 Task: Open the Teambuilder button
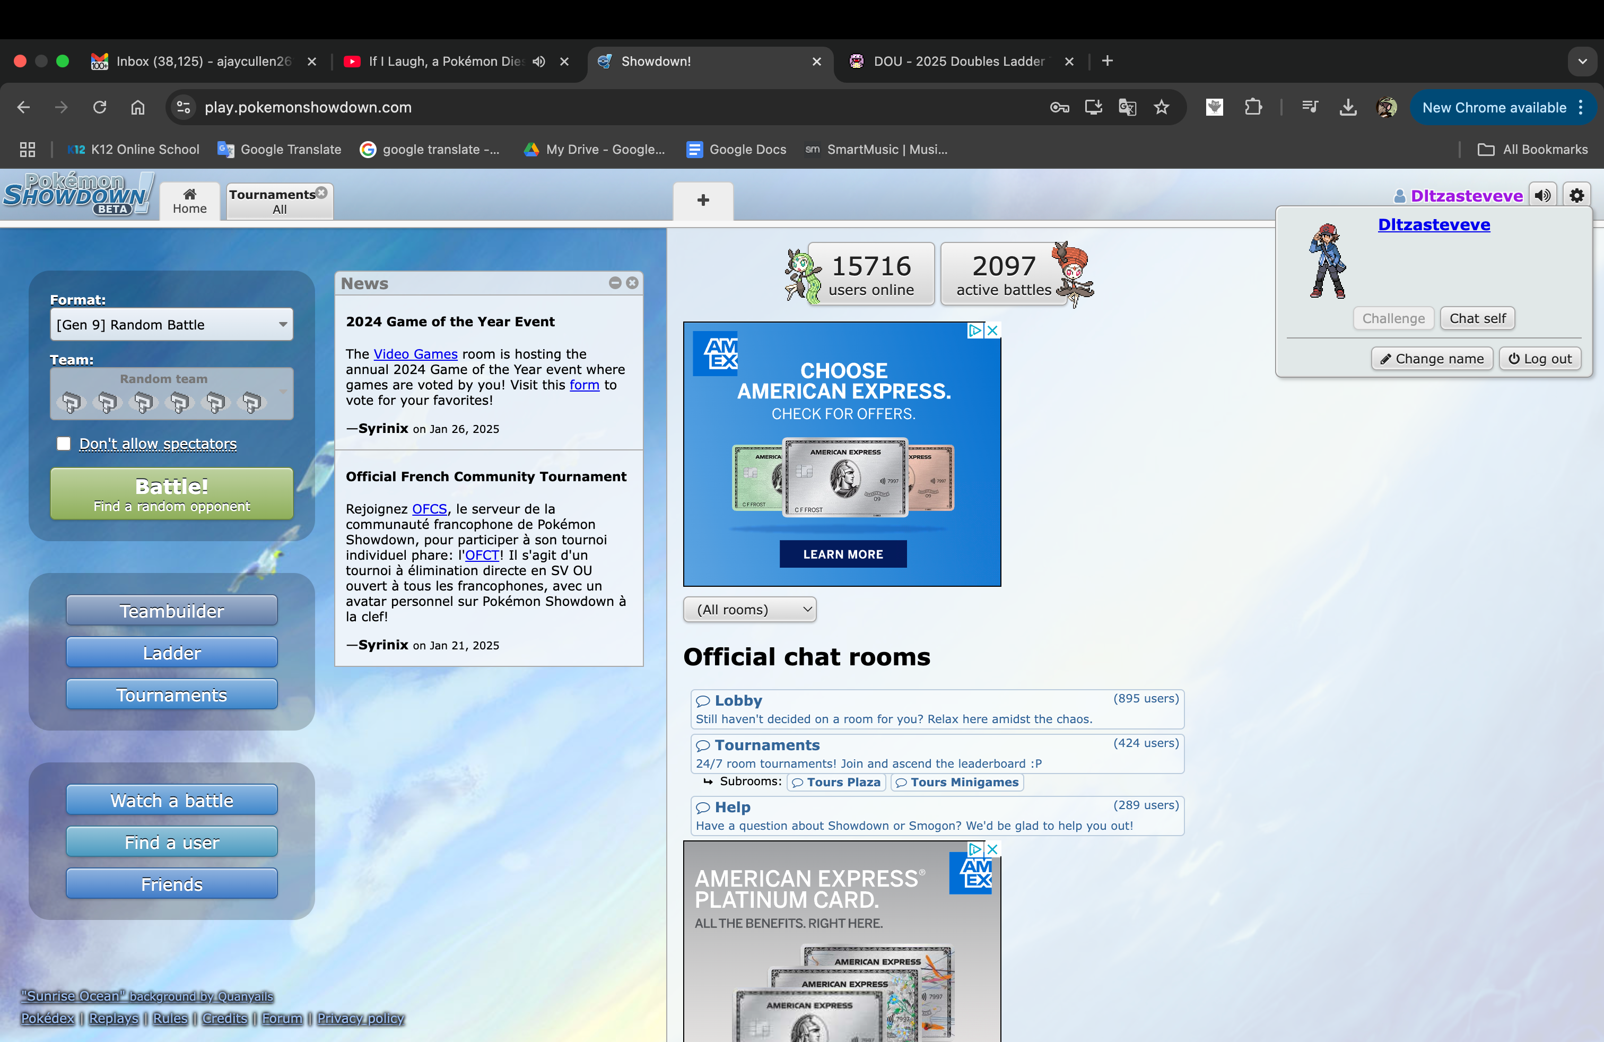pyautogui.click(x=171, y=611)
